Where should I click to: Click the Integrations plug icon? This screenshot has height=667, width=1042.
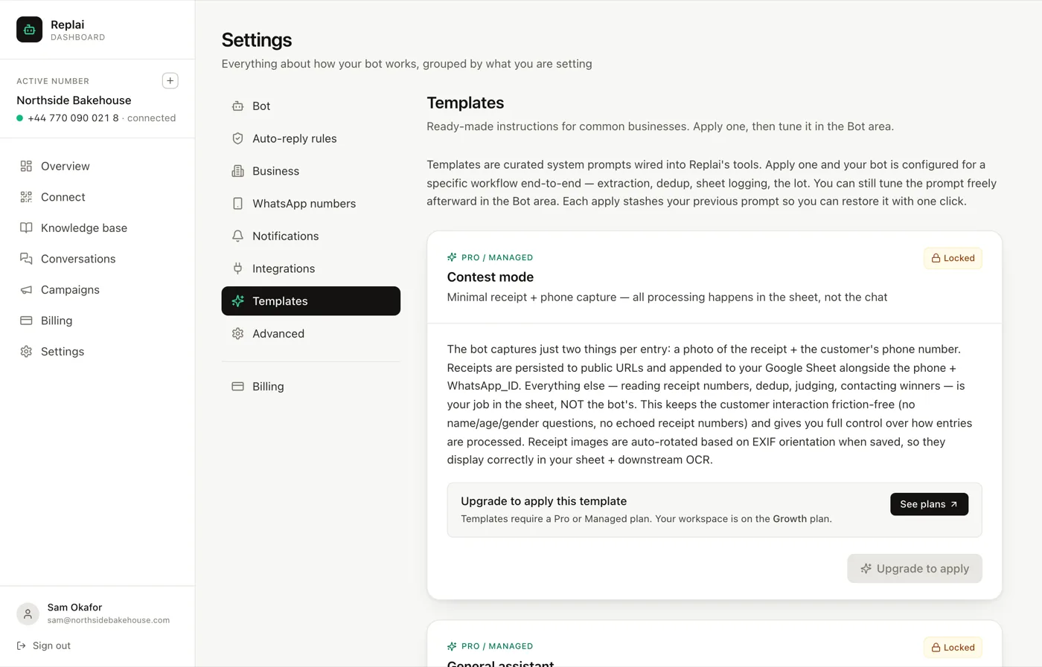click(237, 268)
